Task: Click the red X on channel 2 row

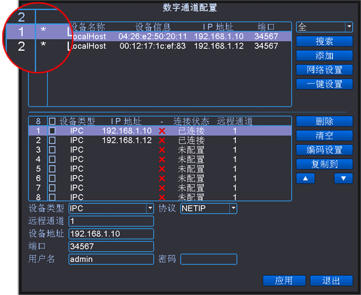Action: click(162, 140)
